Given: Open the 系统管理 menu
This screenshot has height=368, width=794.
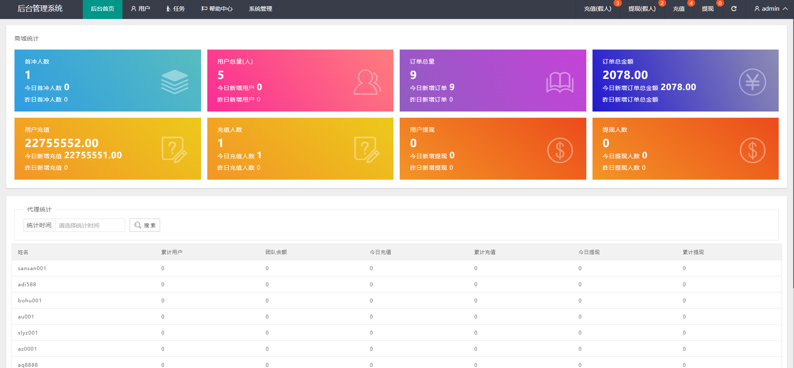Looking at the screenshot, I should point(260,9).
